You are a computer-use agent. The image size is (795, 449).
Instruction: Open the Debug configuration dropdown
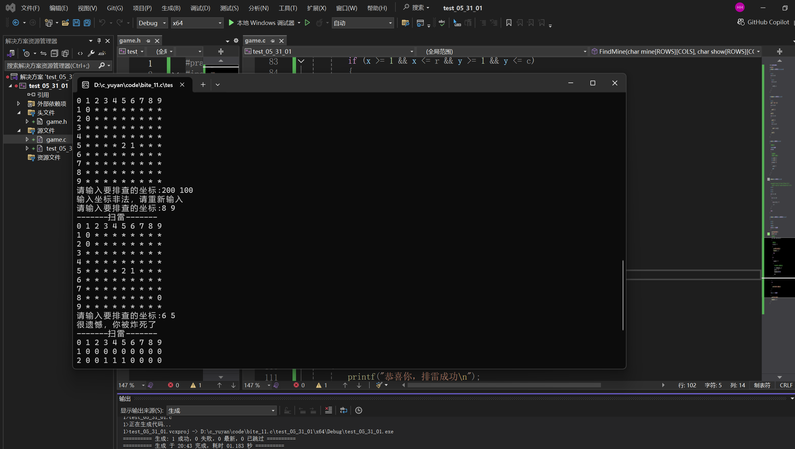[152, 23]
